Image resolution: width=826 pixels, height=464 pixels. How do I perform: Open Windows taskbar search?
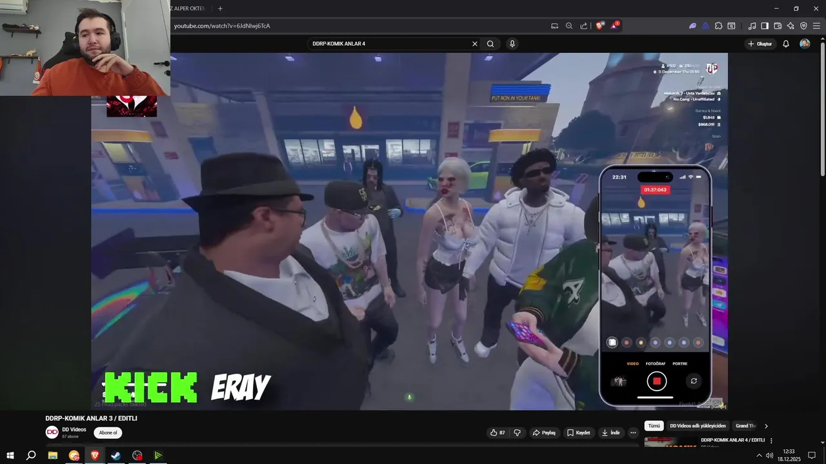pyautogui.click(x=31, y=455)
